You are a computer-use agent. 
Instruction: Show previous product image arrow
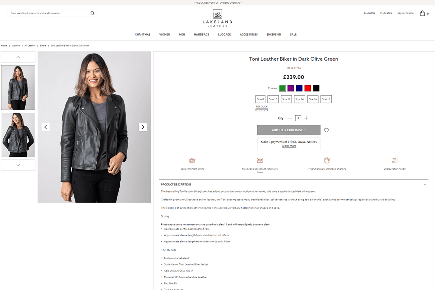tap(45, 127)
